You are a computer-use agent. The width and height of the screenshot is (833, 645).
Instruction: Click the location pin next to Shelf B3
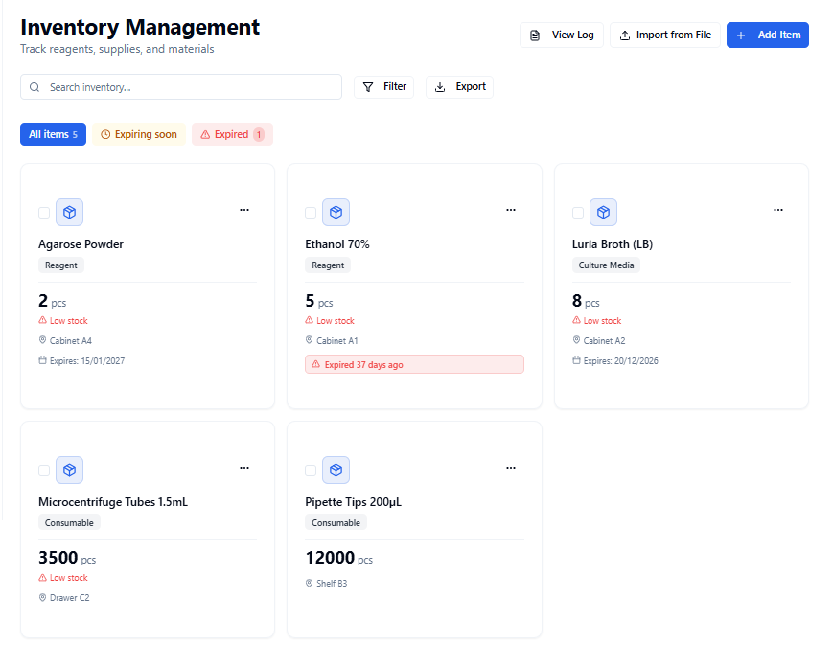pyautogui.click(x=310, y=583)
